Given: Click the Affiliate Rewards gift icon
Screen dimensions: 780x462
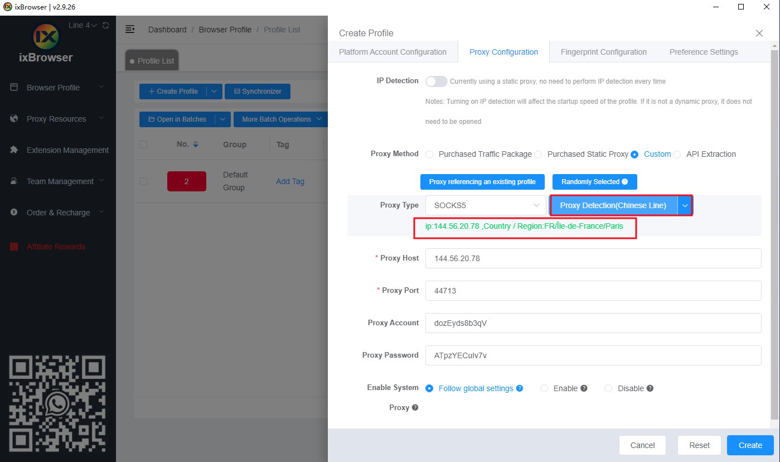Looking at the screenshot, I should point(14,247).
